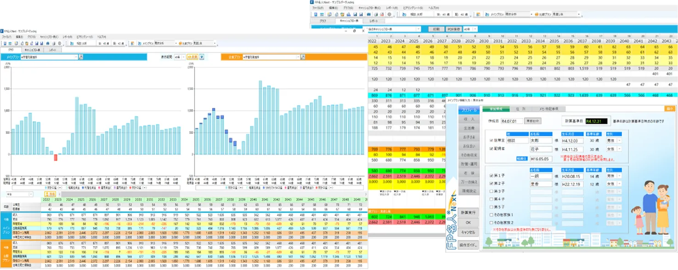Enable the 第3子 checkbox
Screen dimensions: 678x270
coord(492,191)
